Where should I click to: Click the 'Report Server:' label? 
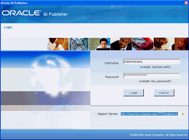(108, 114)
